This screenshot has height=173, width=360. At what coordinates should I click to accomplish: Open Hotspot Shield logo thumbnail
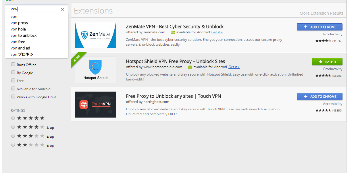[95, 70]
